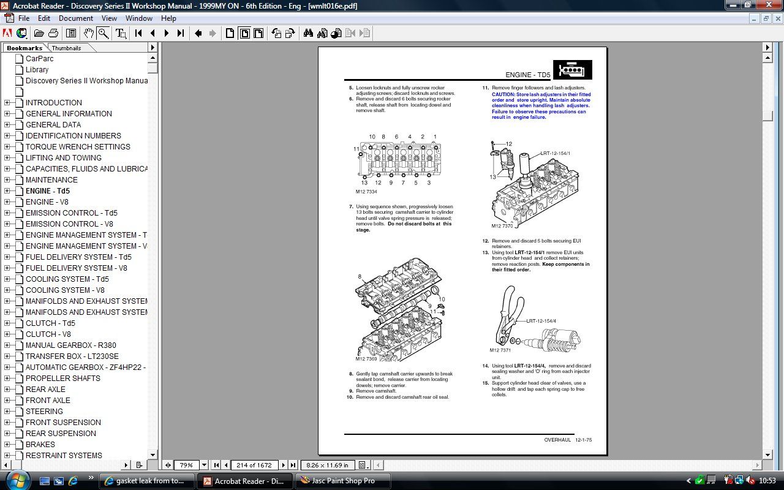The height and width of the screenshot is (490, 784).
Task: Expand the INTRODUCTION bookmark
Action: (7, 103)
